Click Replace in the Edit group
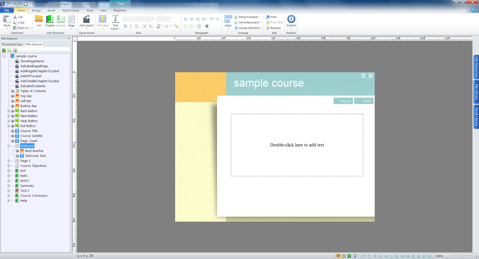Image resolution: width=479 pixels, height=259 pixels. coord(273,28)
